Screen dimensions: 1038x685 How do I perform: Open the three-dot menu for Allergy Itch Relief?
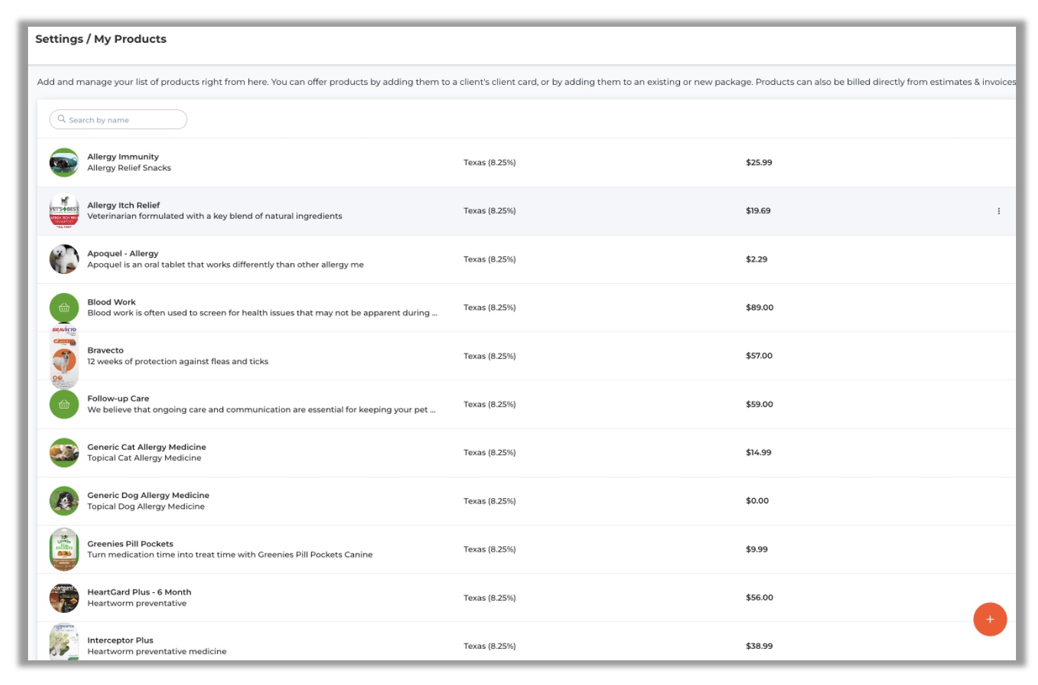998,211
